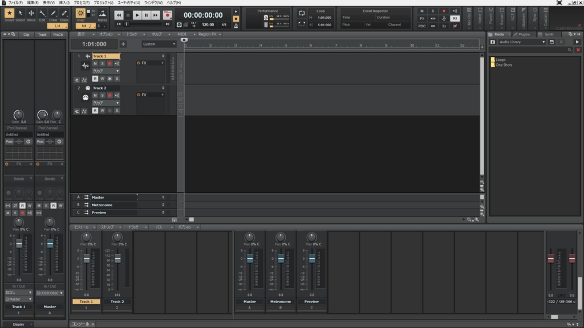
Task: Show the Clip inspector button
Action: 26,35
